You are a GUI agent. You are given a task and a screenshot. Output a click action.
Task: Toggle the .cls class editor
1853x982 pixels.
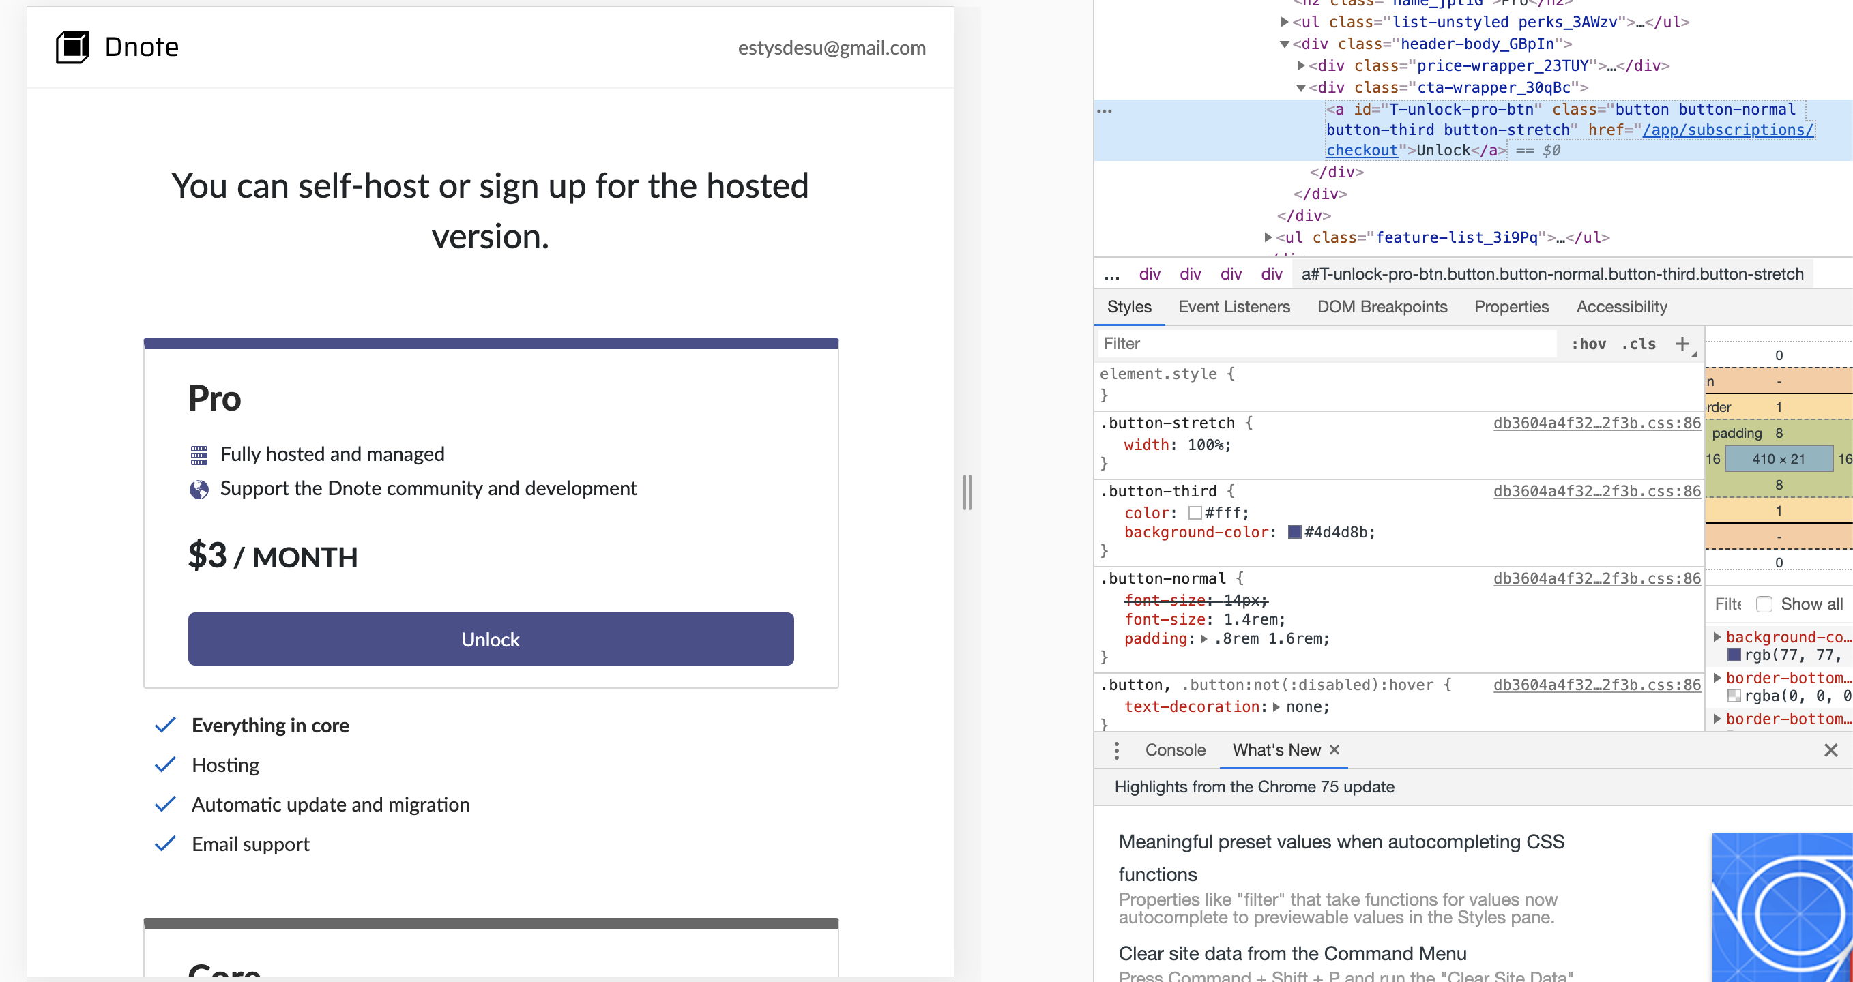[x=1639, y=344]
